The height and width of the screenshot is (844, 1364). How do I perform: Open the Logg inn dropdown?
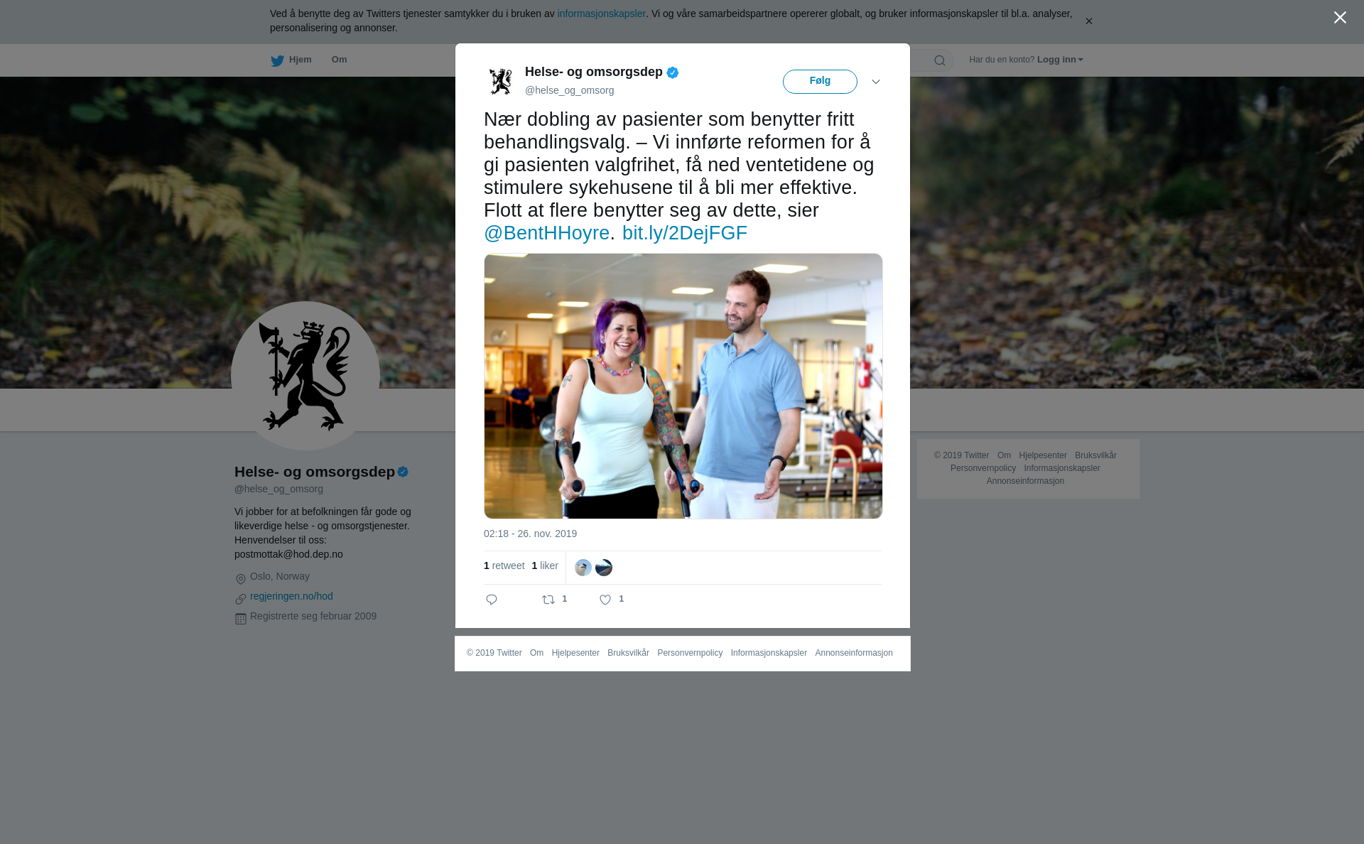(x=1059, y=60)
